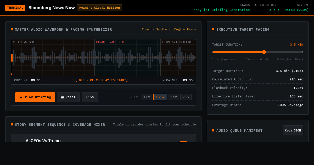Click the Reset playback button
314x165 pixels.
point(68,97)
